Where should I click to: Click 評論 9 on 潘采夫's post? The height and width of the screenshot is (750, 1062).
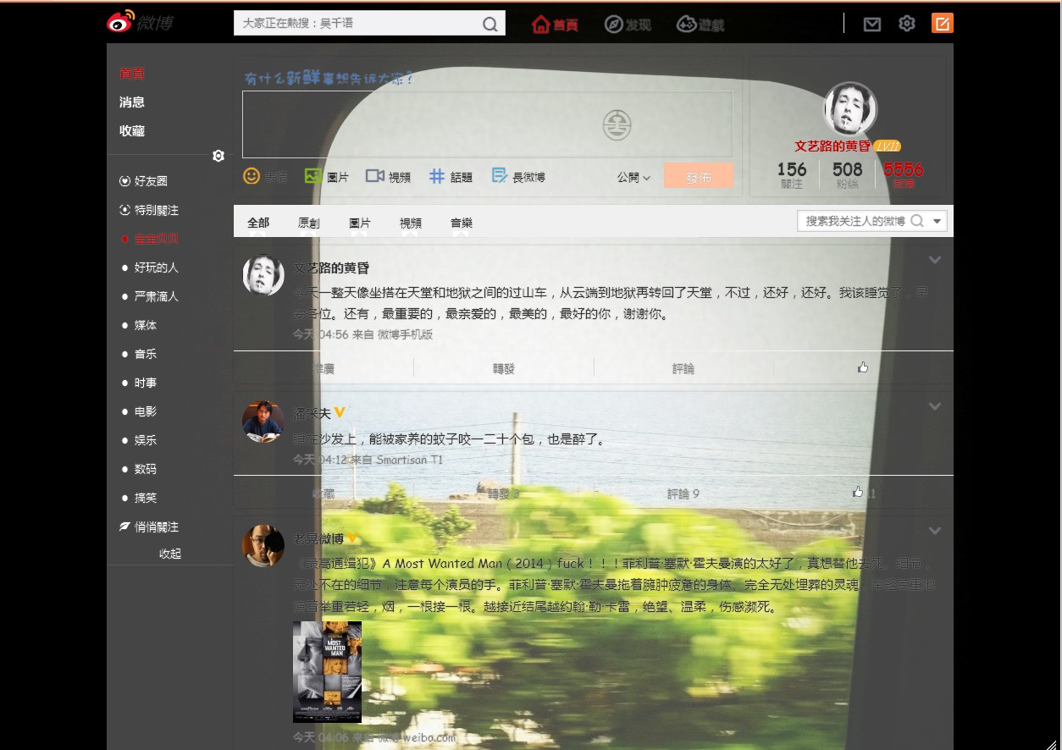tap(683, 494)
